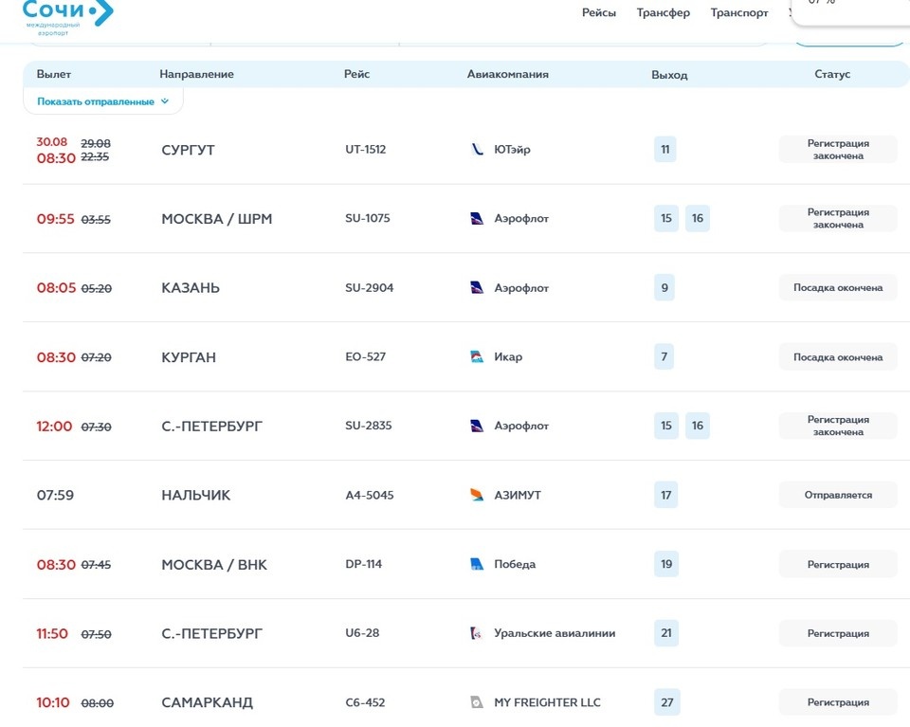Click Аэрофлот logo in the SU-2835 row
910x727 pixels.
tap(477, 426)
